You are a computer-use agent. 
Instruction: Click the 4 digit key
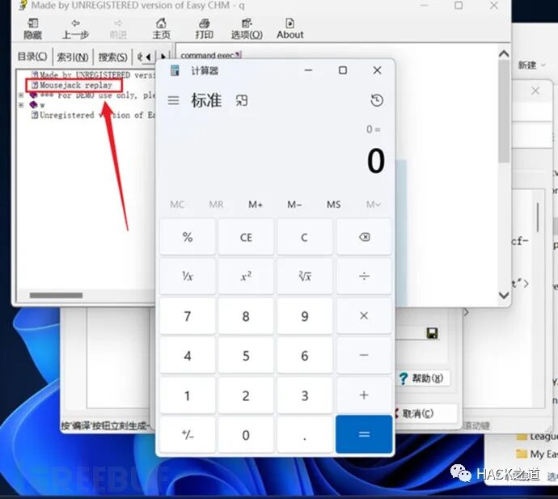pyautogui.click(x=188, y=356)
